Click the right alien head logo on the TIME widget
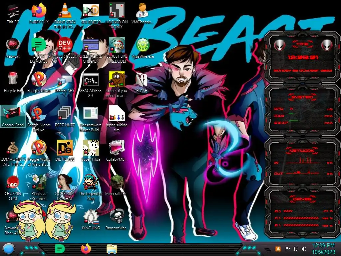 tap(327, 45)
